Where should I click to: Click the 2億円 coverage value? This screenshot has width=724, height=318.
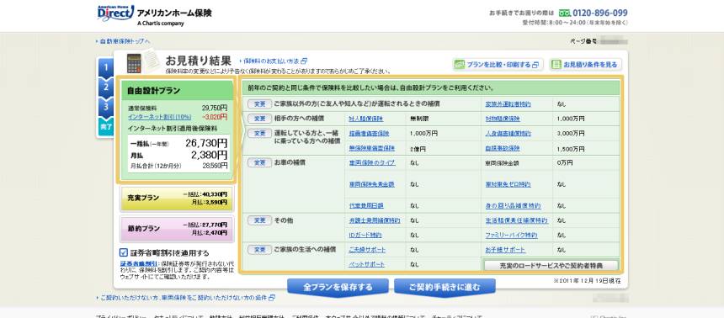pos(418,150)
